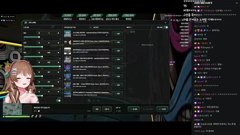Reserve the 회전목마(Merry-go-round) result
Screen dimensions: 240x135
click(x=117, y=51)
